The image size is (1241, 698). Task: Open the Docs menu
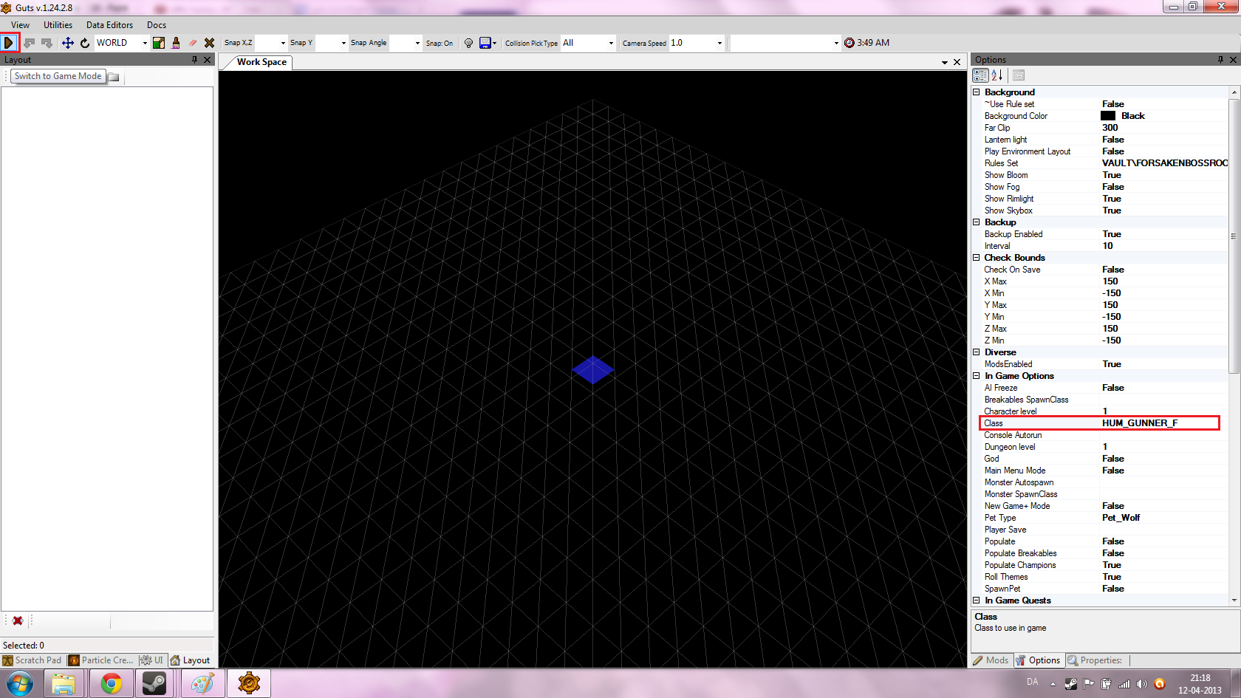157,25
